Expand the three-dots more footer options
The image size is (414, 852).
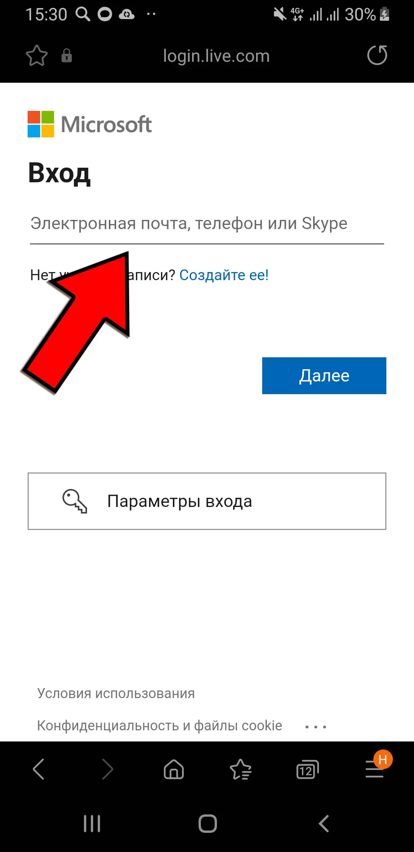click(x=315, y=727)
